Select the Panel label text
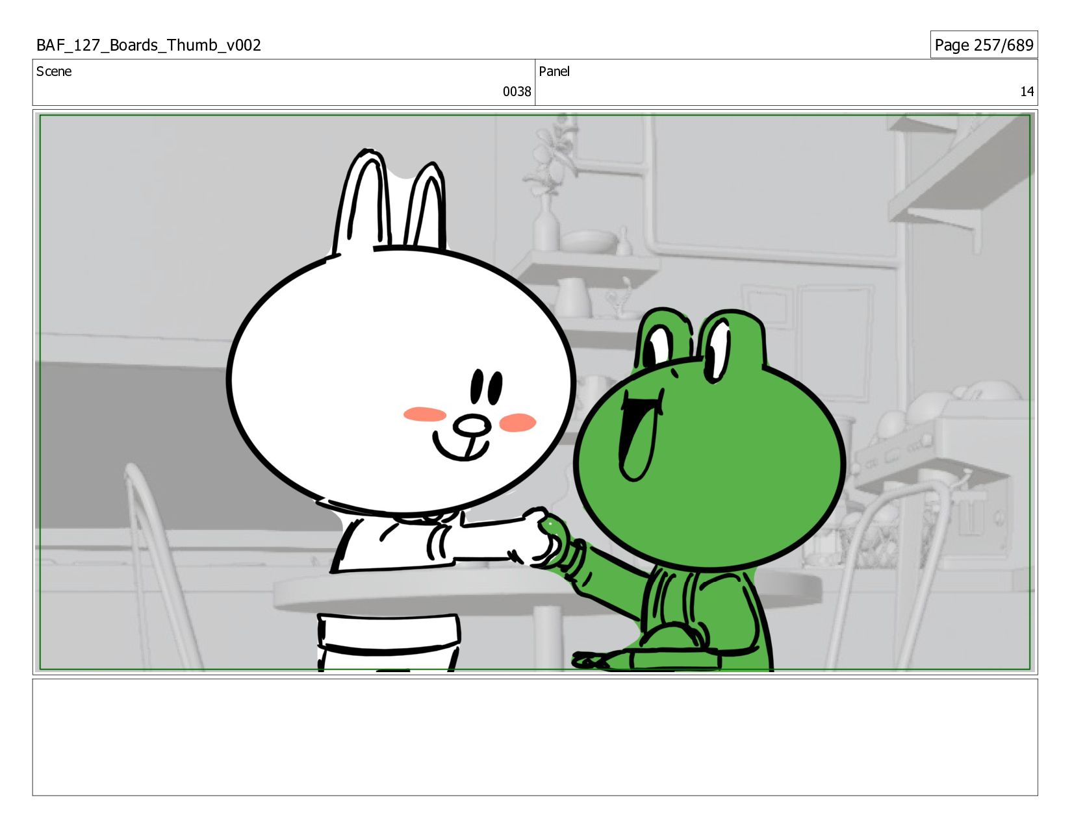This screenshot has height=828, width=1072. tap(554, 71)
